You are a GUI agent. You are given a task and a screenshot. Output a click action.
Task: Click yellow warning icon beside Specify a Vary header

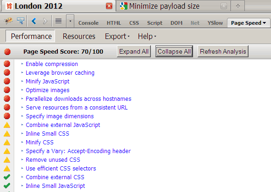(7, 151)
